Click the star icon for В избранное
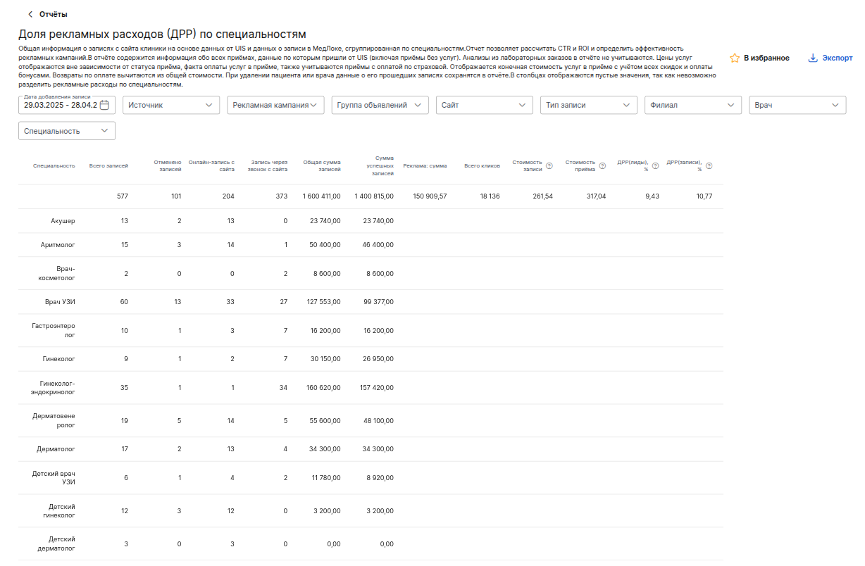 (x=735, y=58)
